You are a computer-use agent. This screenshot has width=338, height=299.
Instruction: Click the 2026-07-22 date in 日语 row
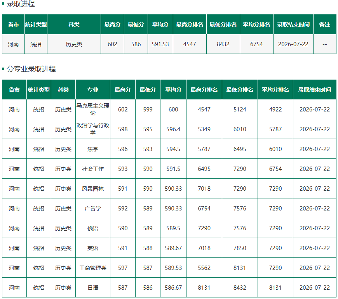pos(315,288)
